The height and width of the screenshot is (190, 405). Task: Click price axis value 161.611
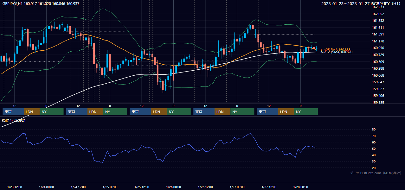[x=378, y=28]
